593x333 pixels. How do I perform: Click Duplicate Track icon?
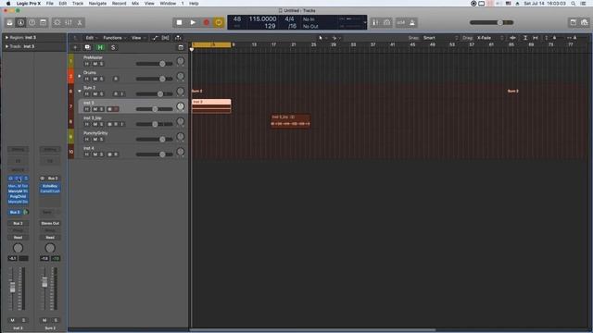click(x=87, y=47)
